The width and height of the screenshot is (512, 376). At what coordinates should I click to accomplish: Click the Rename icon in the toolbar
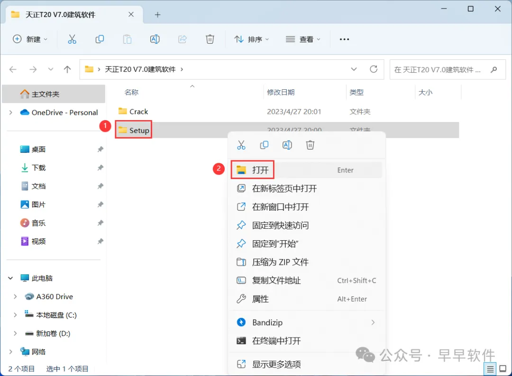click(x=155, y=39)
